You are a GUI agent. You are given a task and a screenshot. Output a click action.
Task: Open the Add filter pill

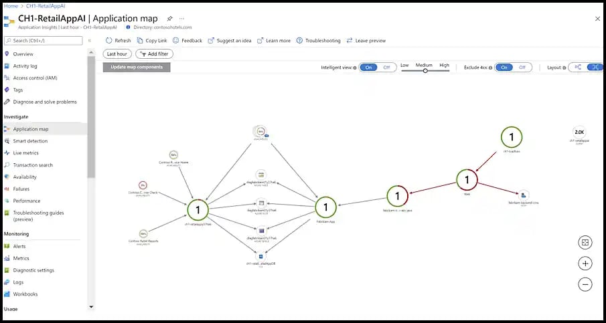click(x=154, y=54)
